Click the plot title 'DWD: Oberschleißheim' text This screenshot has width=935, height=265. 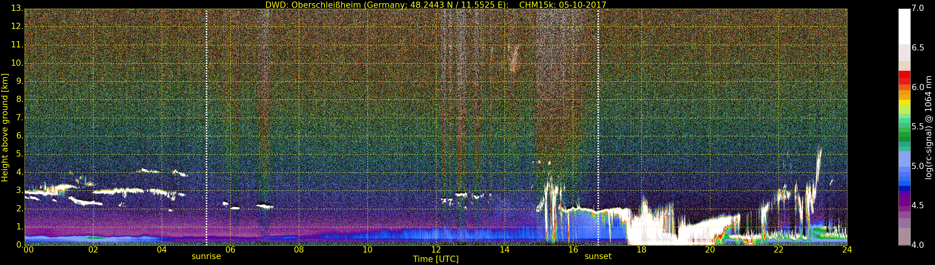coord(314,5)
